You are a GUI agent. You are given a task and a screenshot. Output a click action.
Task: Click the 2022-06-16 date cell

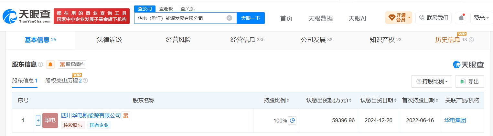[420, 121]
